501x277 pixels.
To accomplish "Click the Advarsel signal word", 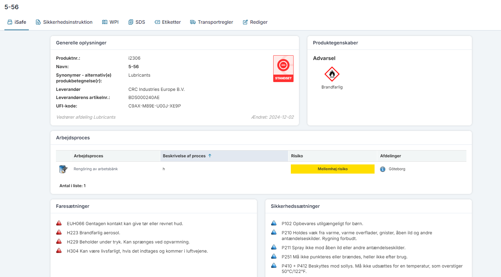I will click(324, 58).
